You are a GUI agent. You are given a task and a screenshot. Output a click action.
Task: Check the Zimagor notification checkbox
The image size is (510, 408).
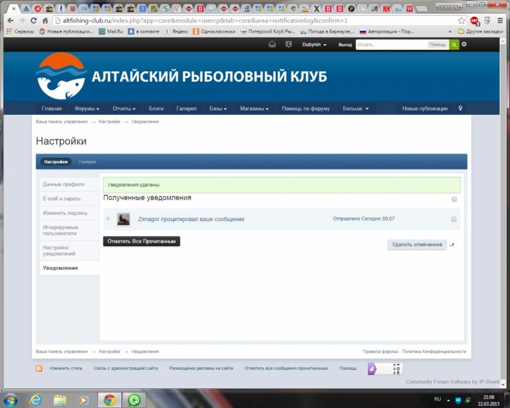[453, 219]
